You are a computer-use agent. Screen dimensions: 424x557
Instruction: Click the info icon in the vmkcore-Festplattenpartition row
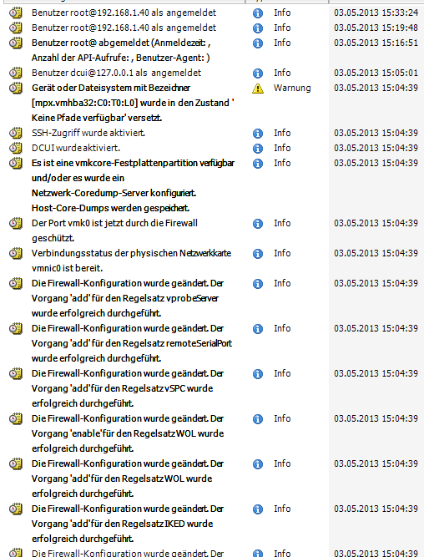[258, 164]
